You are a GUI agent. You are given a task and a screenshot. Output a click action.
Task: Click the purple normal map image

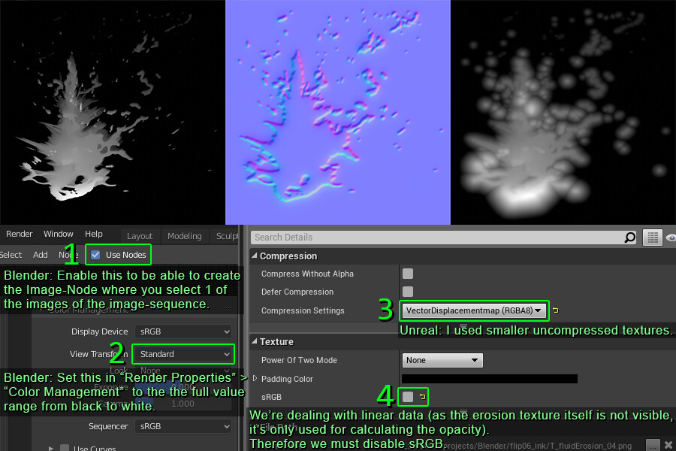point(338,112)
